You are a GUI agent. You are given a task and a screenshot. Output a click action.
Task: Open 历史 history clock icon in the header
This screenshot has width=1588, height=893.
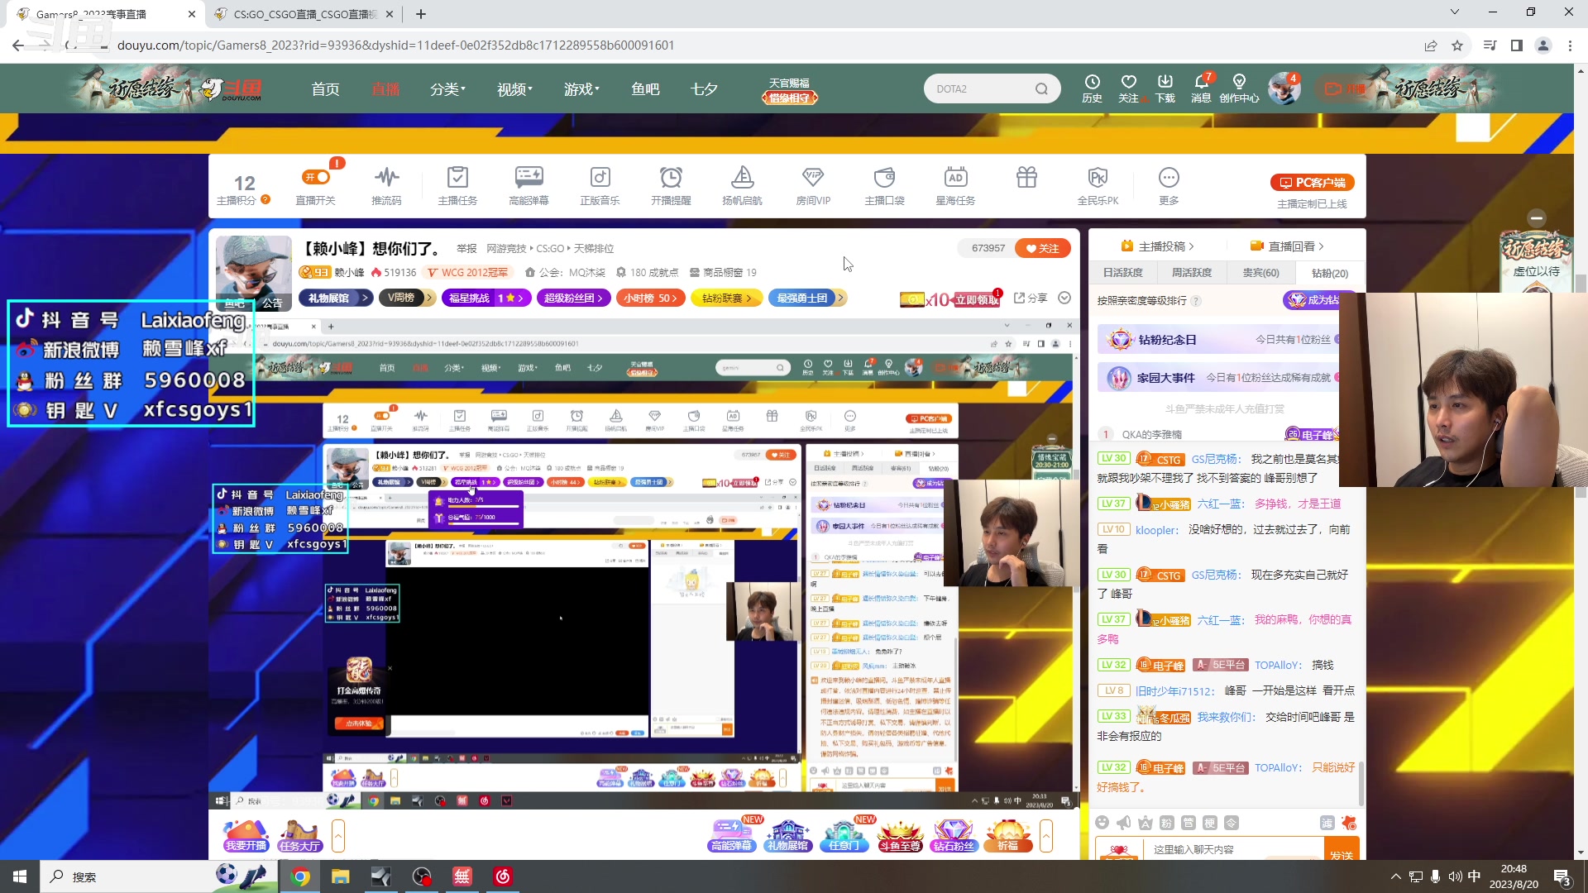point(1092,88)
